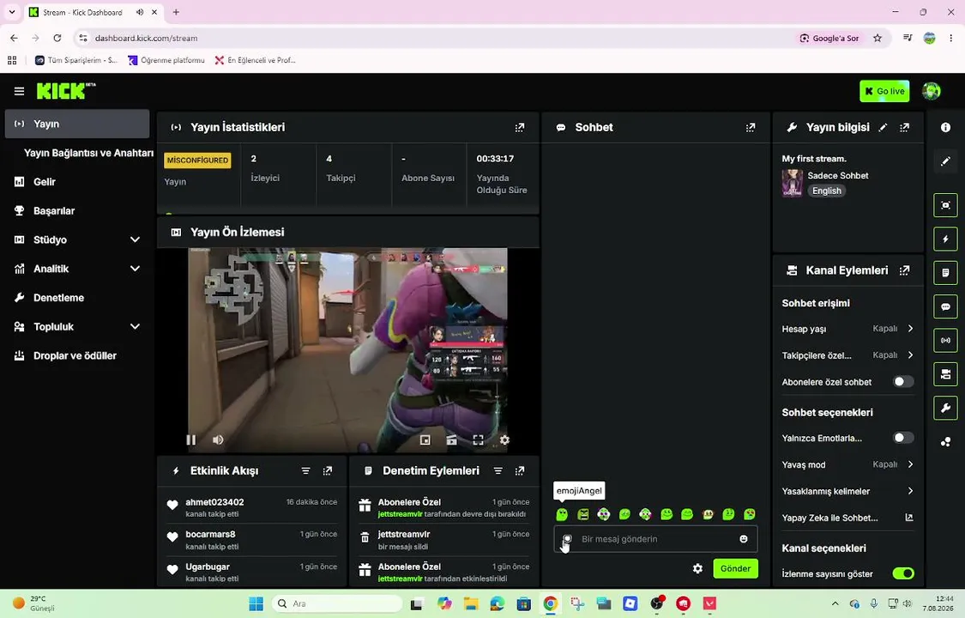Open the filter menu in Etkinlik Akışı
Screen dimensions: 965x618
coord(305,471)
